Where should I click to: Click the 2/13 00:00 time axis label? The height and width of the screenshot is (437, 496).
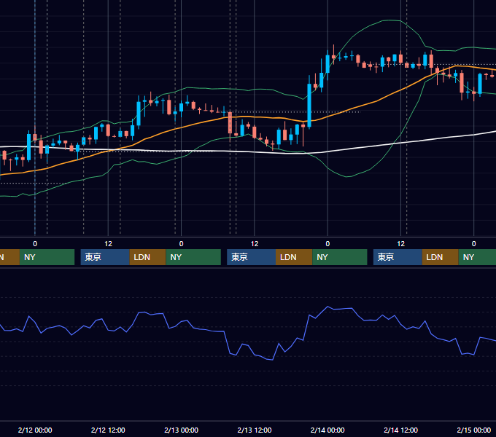pyautogui.click(x=181, y=430)
